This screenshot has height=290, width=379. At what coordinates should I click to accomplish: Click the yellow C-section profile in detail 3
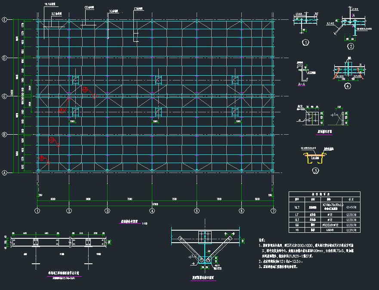point(316,158)
